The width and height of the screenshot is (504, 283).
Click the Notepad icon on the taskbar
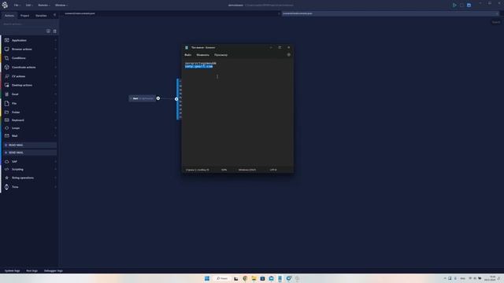click(280, 278)
